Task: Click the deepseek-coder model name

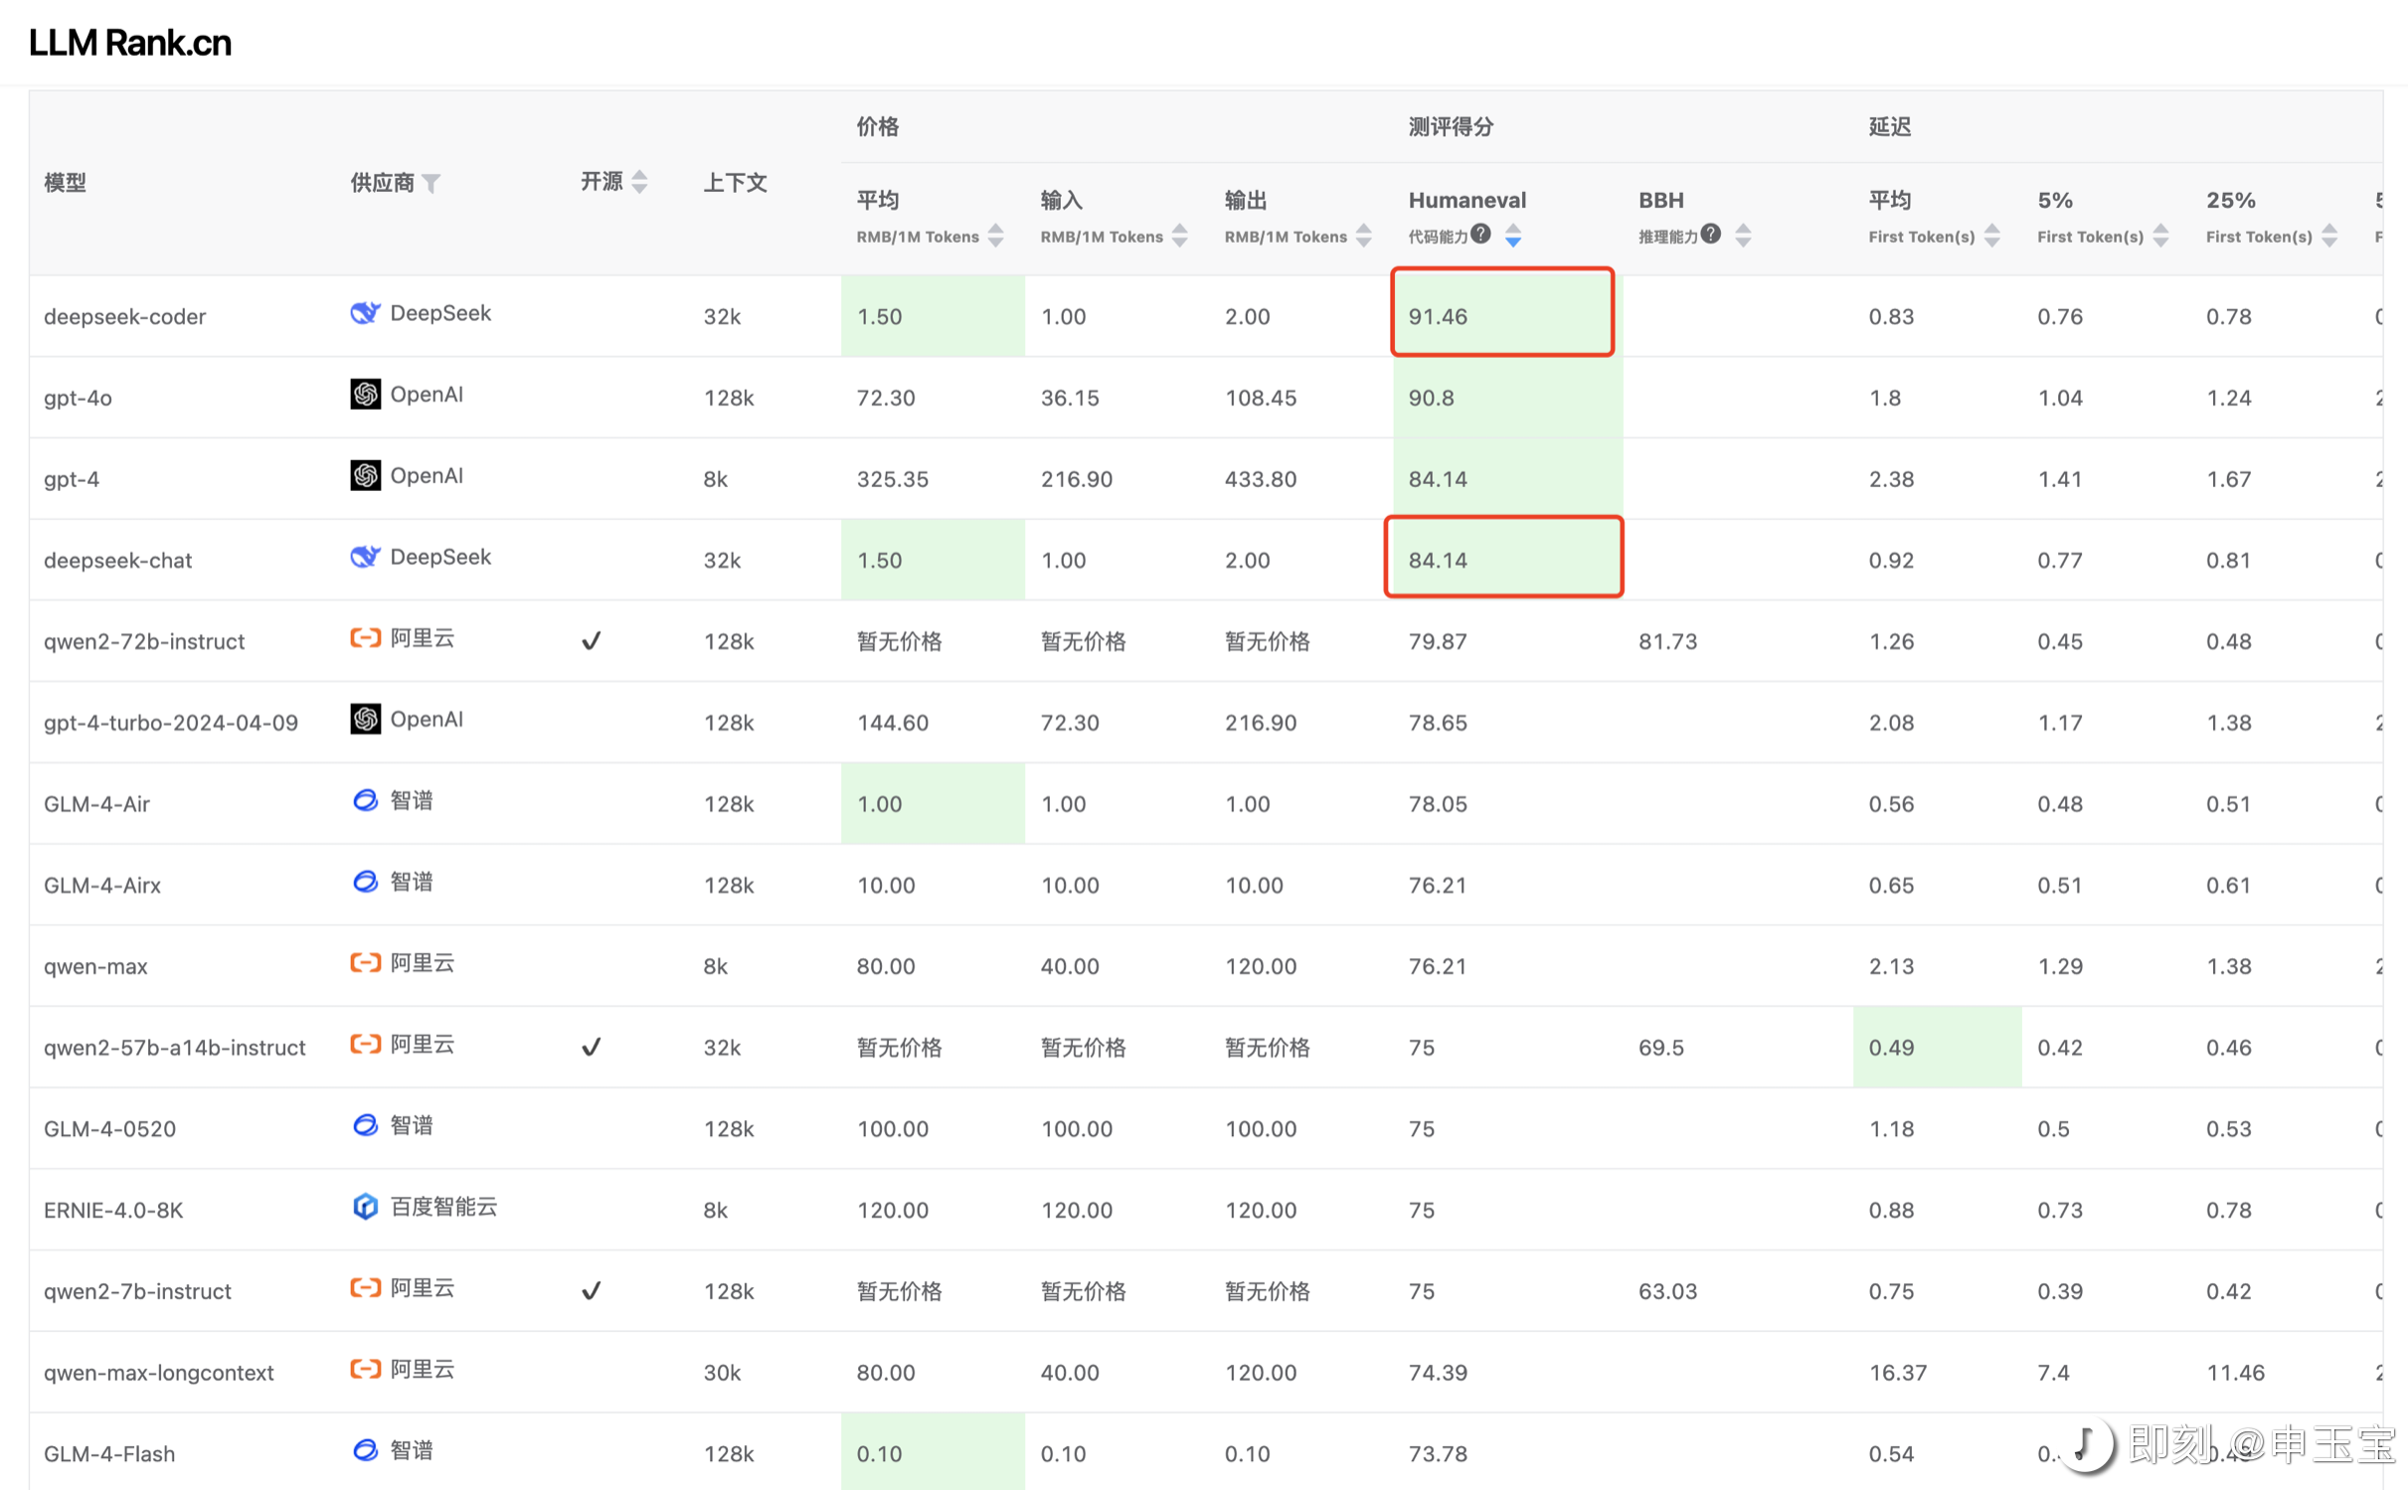Action: pos(124,316)
